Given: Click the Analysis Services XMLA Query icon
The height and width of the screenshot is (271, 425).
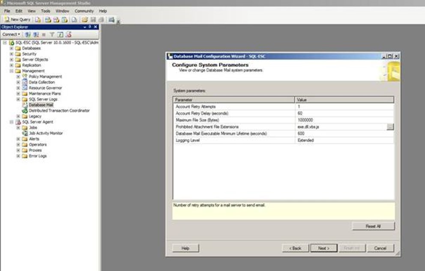Looking at the screenshot, I should tap(65, 20).
